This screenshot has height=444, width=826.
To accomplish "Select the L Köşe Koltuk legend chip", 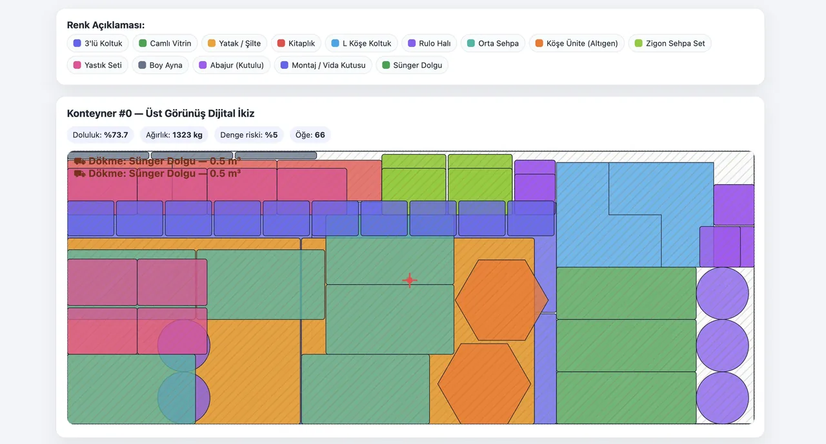I will tap(361, 44).
